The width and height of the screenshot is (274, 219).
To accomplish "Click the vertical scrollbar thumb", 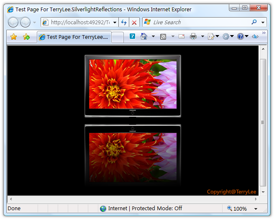I will point(263,122).
